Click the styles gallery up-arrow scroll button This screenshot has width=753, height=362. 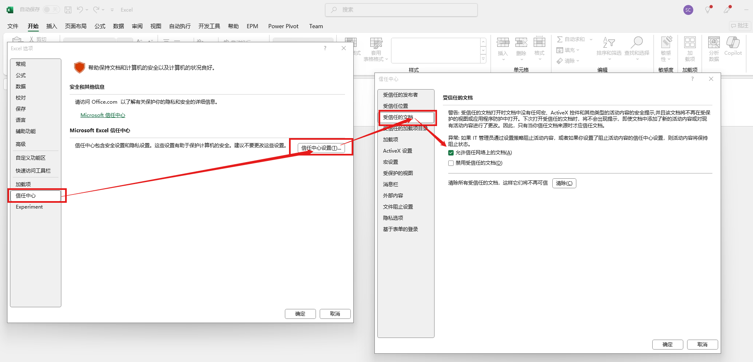tap(483, 42)
